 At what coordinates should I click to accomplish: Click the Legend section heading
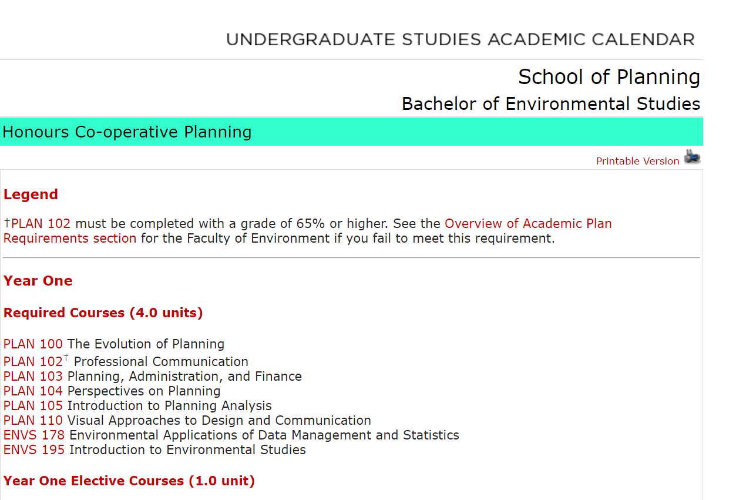coord(31,194)
